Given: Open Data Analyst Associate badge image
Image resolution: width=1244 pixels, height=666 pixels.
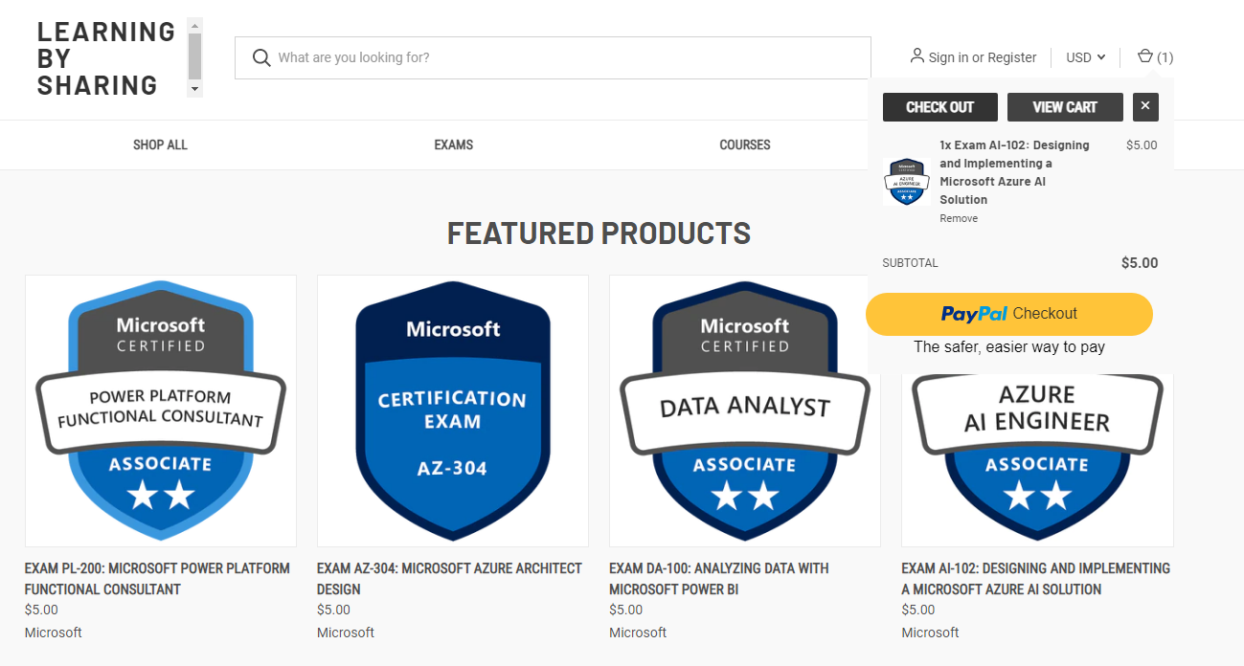Looking at the screenshot, I should tap(745, 411).
